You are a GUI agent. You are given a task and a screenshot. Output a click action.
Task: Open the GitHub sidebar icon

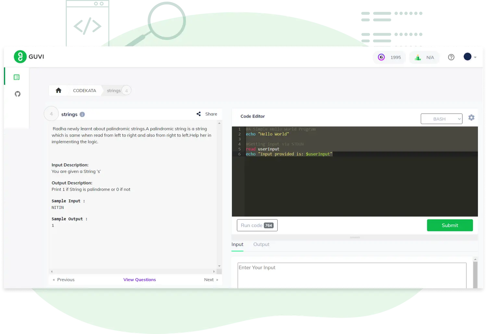pos(18,94)
